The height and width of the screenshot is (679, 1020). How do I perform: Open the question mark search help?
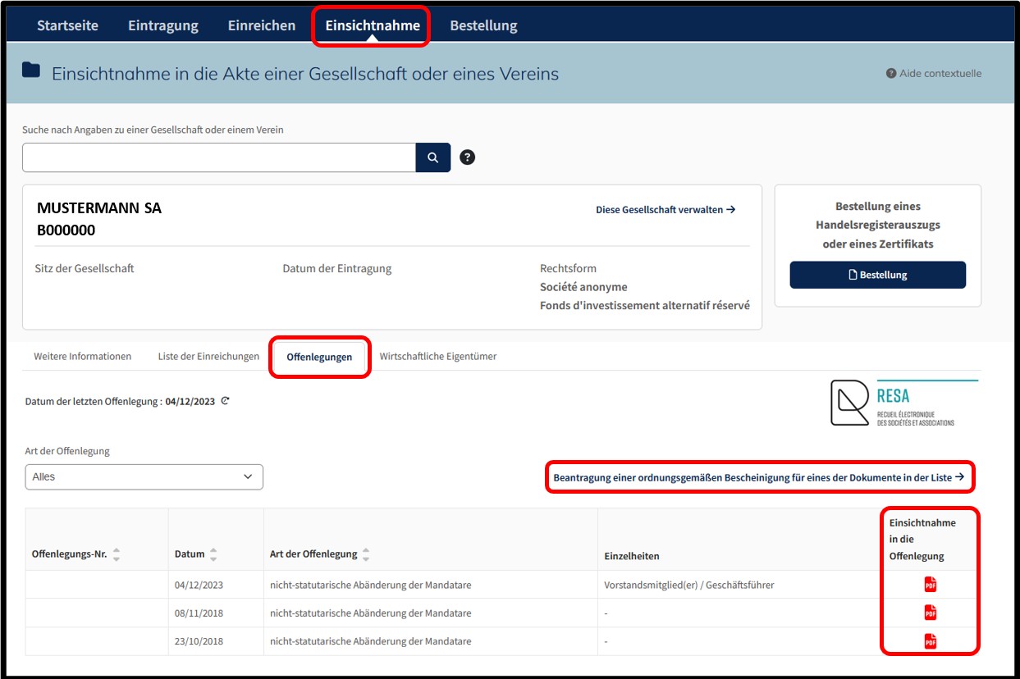[x=468, y=157]
